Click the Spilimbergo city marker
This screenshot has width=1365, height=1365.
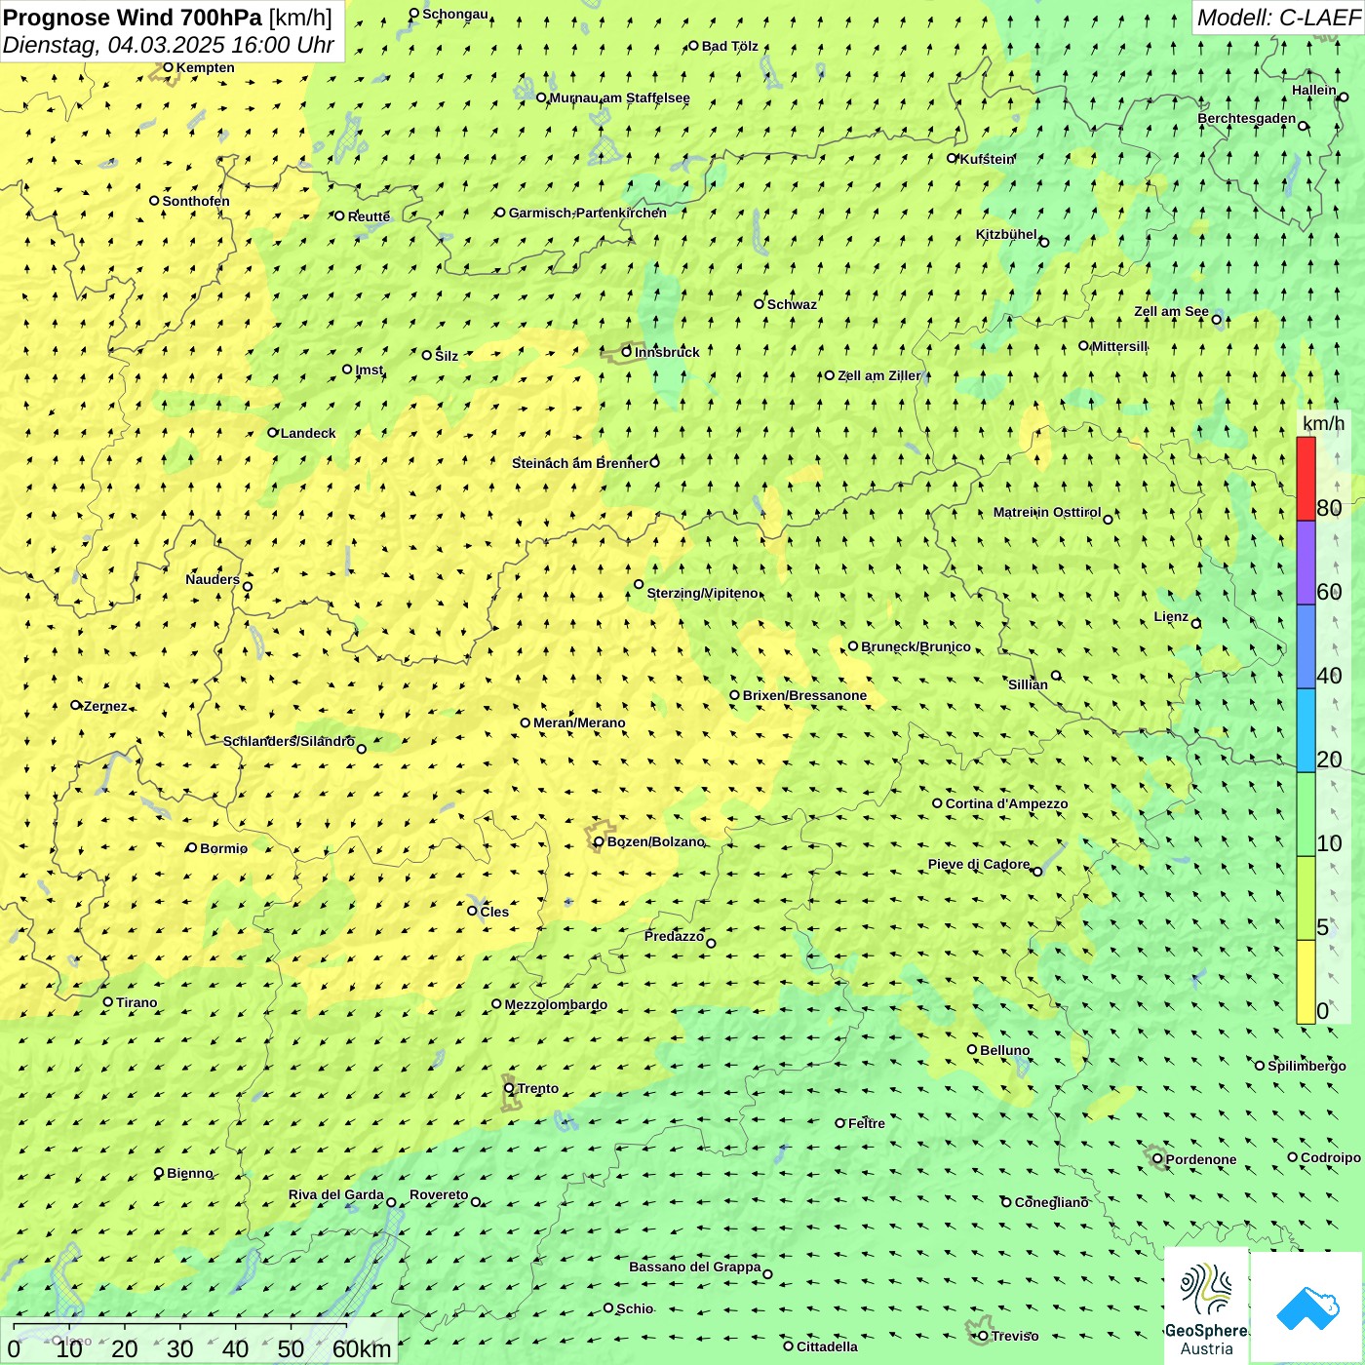click(1260, 1066)
